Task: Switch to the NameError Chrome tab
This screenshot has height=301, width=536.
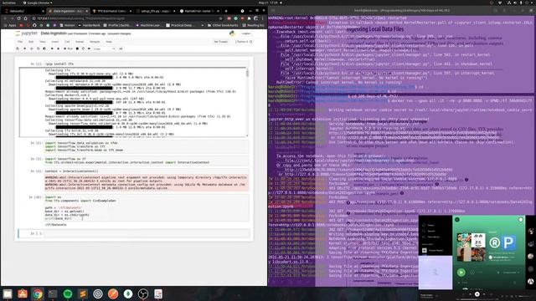Action: (199, 11)
